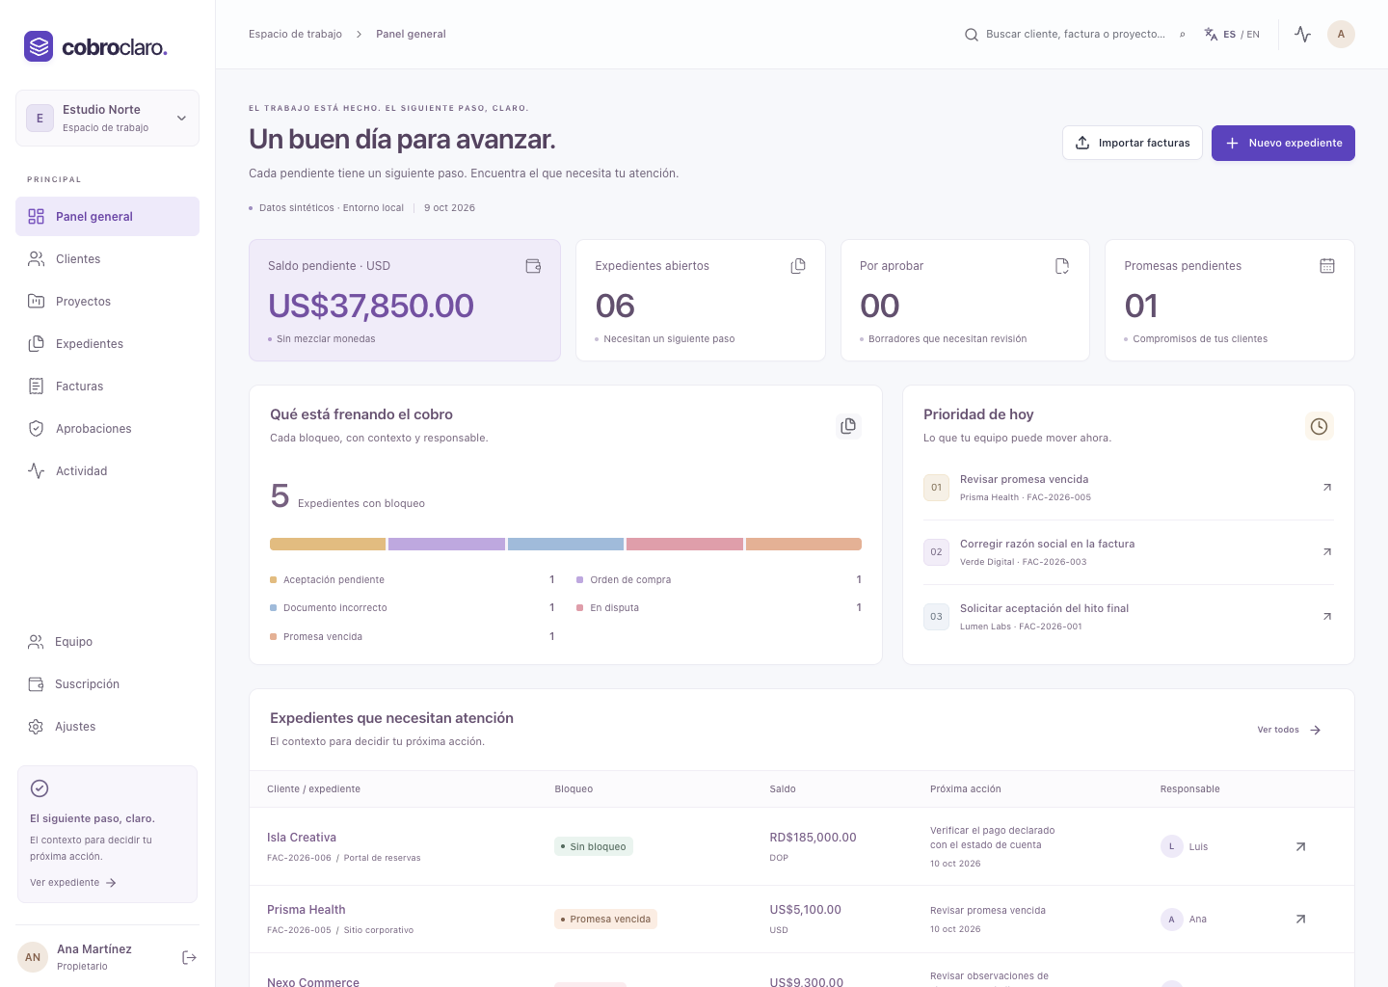Image resolution: width=1388 pixels, height=987 pixels.
Task: Open the Isla Creativa row arrow
Action: (x=1300, y=846)
